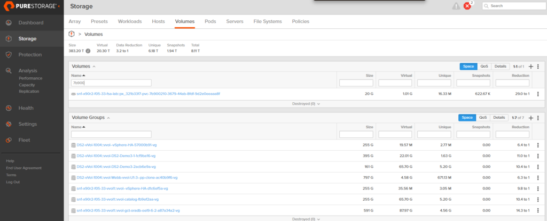Click the Fleet sidebar icon
Image resolution: width=547 pixels, height=221 pixels.
tap(9, 140)
